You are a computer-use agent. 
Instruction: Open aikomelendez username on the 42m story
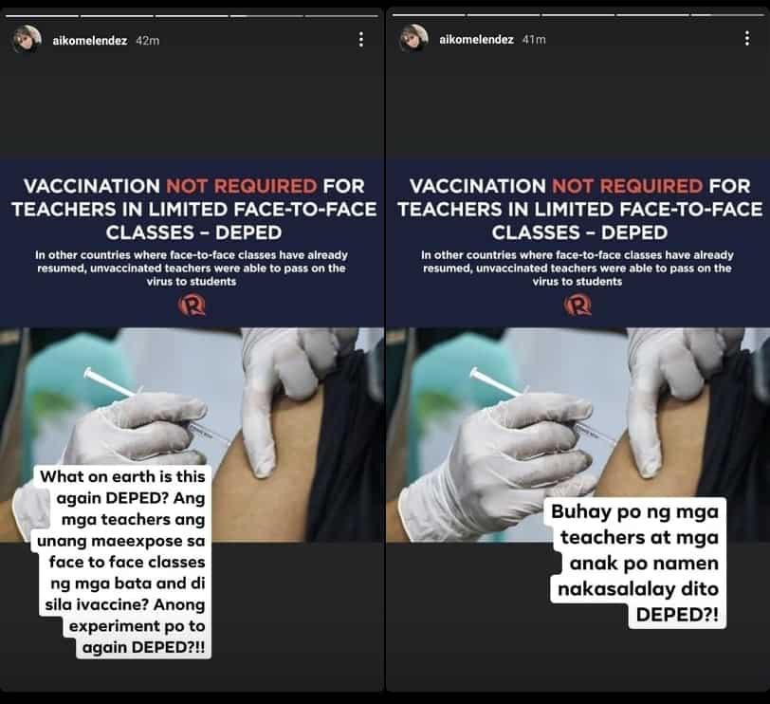click(90, 40)
